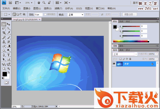Image resolution: width=160 pixels, height=109 pixels.
Task: Select the Blur tool
Action: [4, 50]
